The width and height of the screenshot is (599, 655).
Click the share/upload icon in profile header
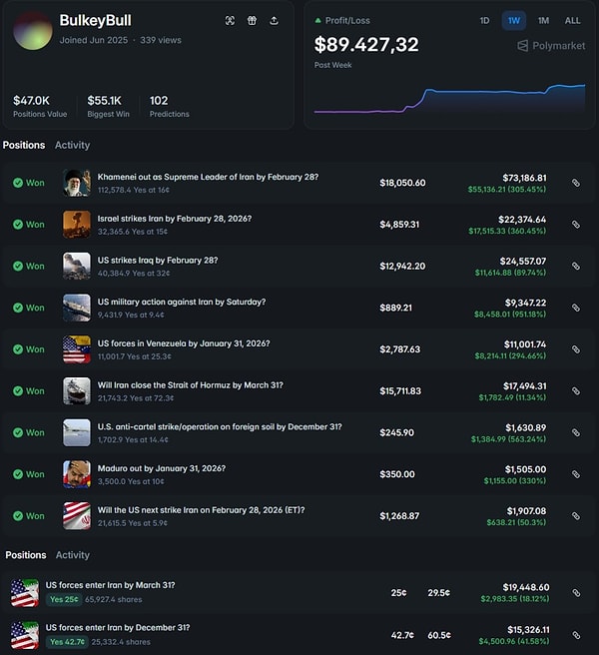pyautogui.click(x=274, y=21)
